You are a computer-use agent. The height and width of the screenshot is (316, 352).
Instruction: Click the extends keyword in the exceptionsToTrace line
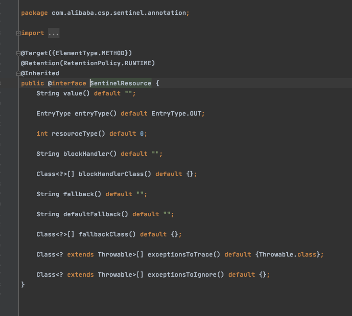81,255
